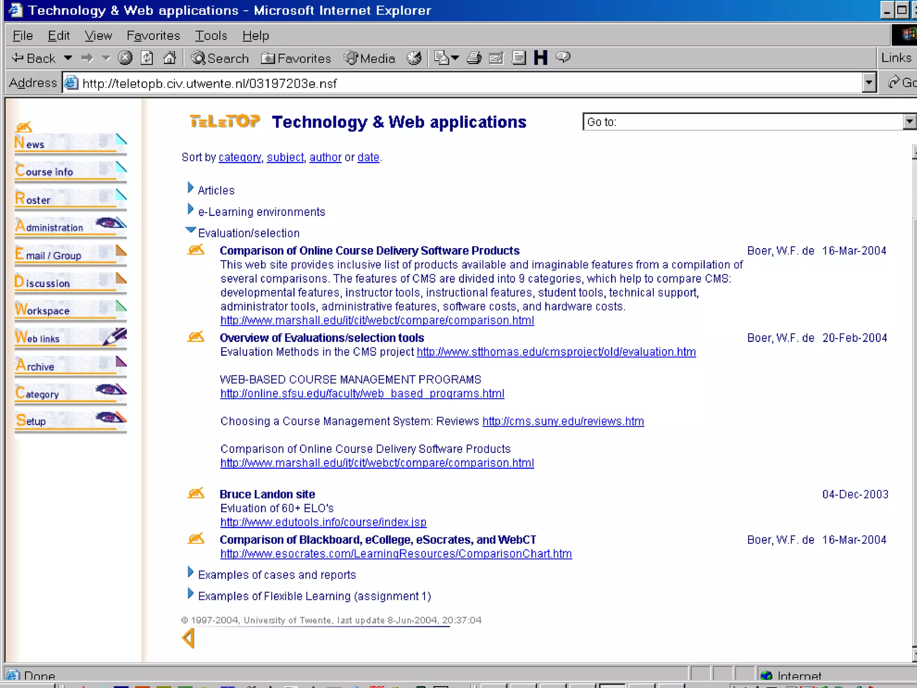Screen dimensions: 917x688
Task: Click the orange back arrow at page bottom
Action: pyautogui.click(x=189, y=638)
